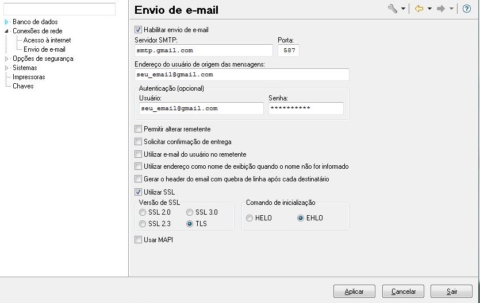Expand the Banco de dados tree node
This screenshot has height=303, width=480.
[x=7, y=22]
